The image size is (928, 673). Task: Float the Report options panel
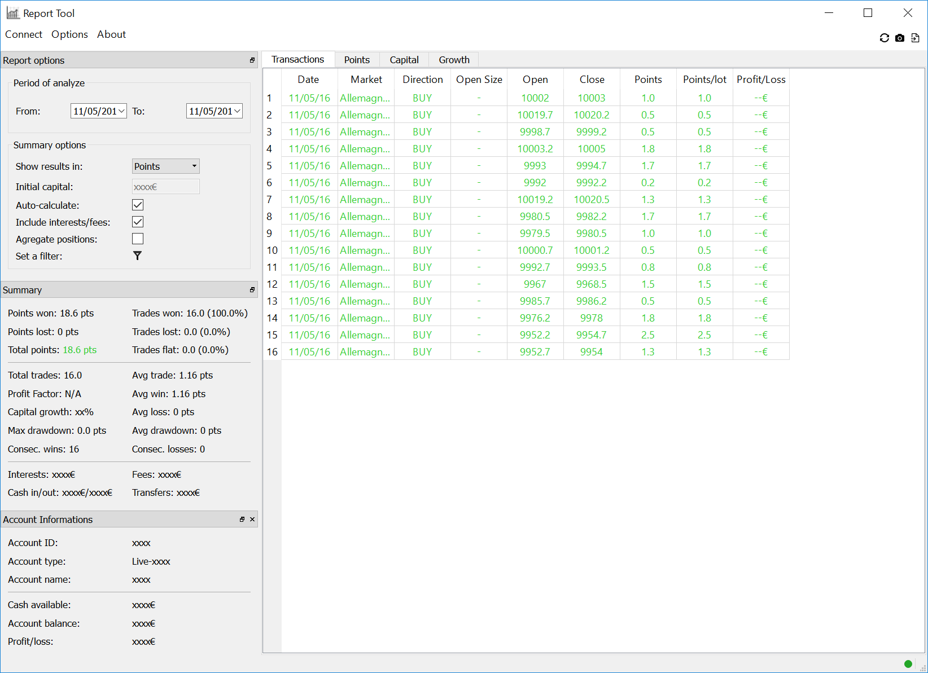[x=252, y=60]
